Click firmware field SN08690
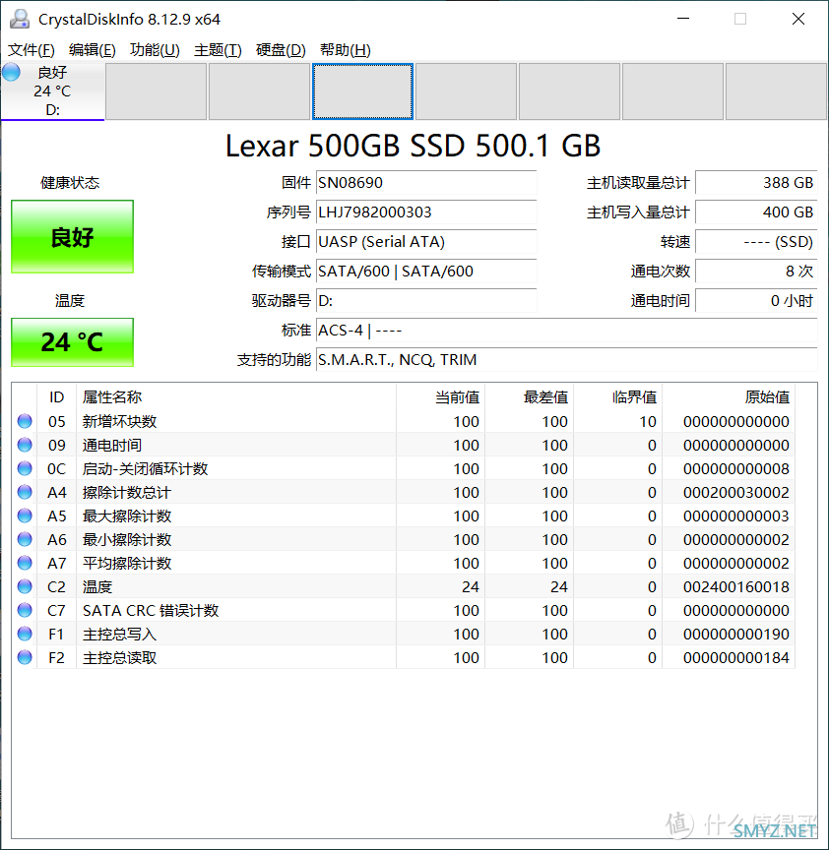The width and height of the screenshot is (829, 850). coord(426,183)
